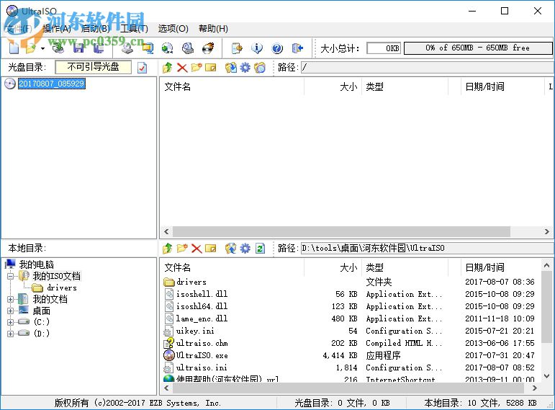This screenshot has height=410, width=555.
Task: Click disc pane horizontal scrollbar right arrow
Action: 547,232
